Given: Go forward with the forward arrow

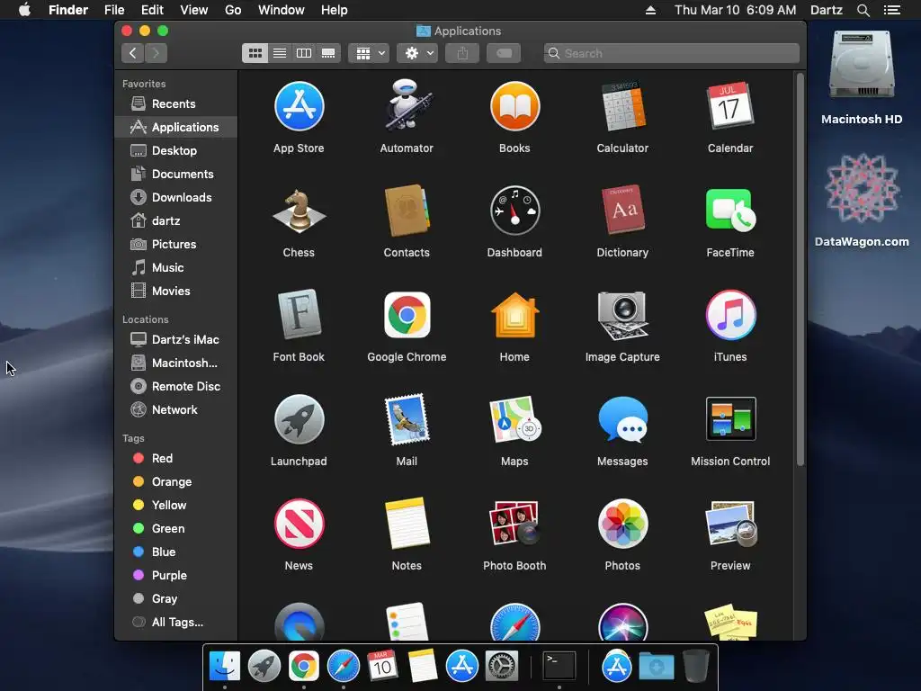Looking at the screenshot, I should [156, 53].
